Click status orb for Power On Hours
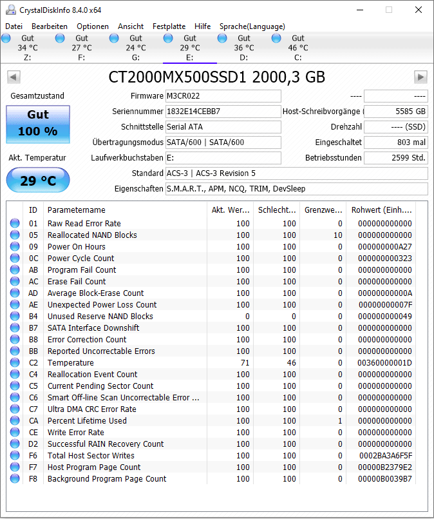 pyautogui.click(x=15, y=246)
